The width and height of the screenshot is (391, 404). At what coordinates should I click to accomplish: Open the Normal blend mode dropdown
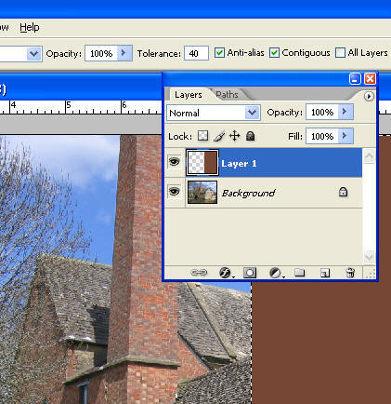point(214,113)
